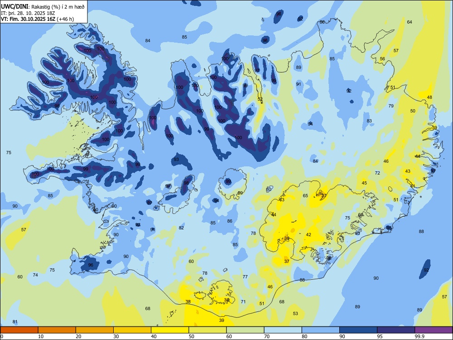
Task: Click the map value 71
Action: click(243, 301)
